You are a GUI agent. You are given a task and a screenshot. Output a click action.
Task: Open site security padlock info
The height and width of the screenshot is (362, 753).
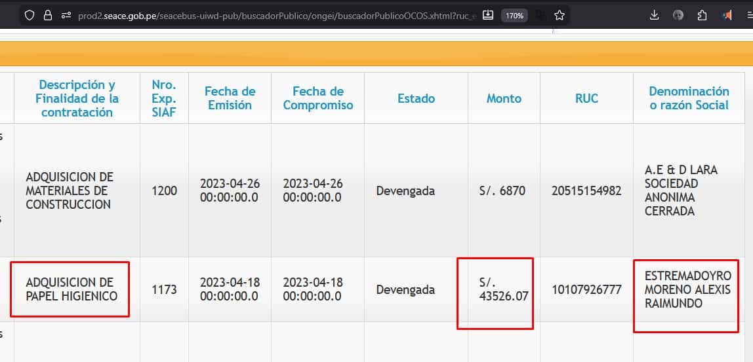[48, 15]
